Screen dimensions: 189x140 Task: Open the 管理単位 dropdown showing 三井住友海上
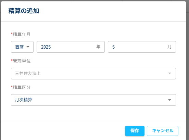coord(93,74)
